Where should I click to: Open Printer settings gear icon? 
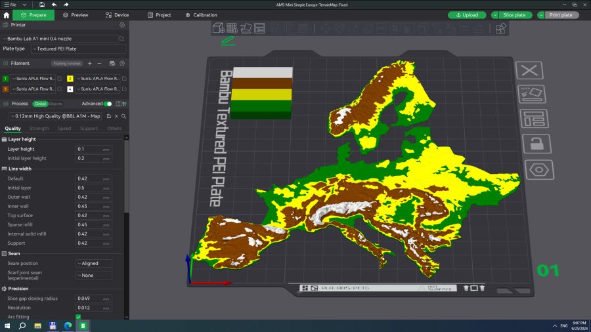pyautogui.click(x=122, y=25)
